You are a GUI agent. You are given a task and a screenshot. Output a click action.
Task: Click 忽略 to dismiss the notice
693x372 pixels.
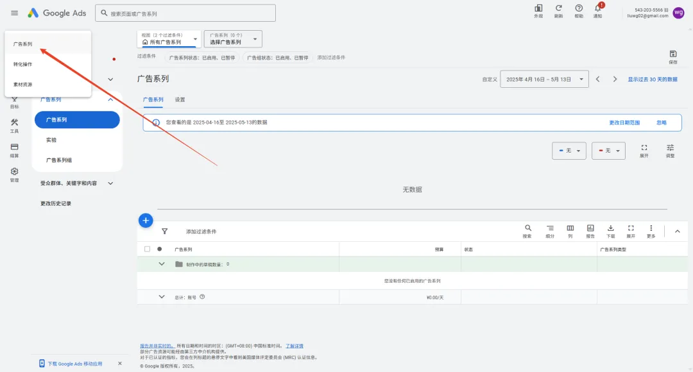661,123
